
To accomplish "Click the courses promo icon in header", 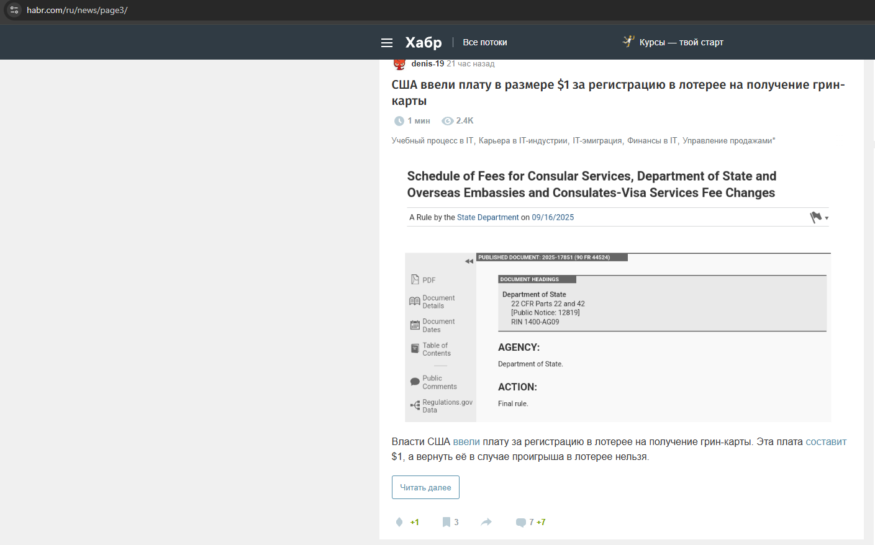I will click(x=628, y=42).
